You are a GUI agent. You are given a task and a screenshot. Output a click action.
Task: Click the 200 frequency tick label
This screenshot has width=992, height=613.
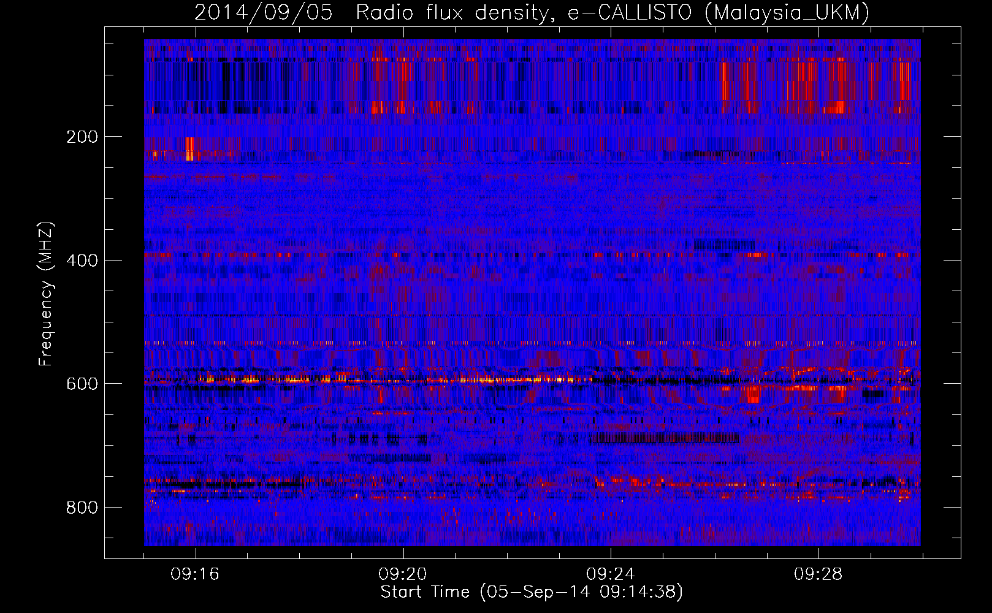click(x=82, y=137)
